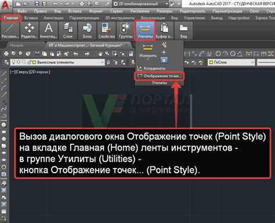Open the Окно menu
275x223 pixels.
tap(254, 11)
